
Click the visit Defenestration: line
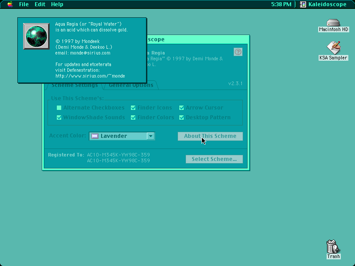77,70
